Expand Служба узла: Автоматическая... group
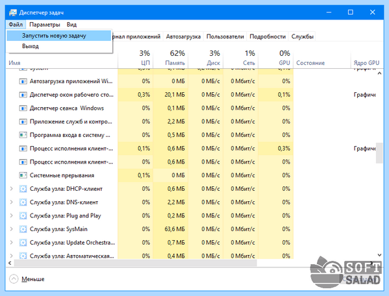Image resolution: width=389 pixels, height=296 pixels. tap(12, 256)
